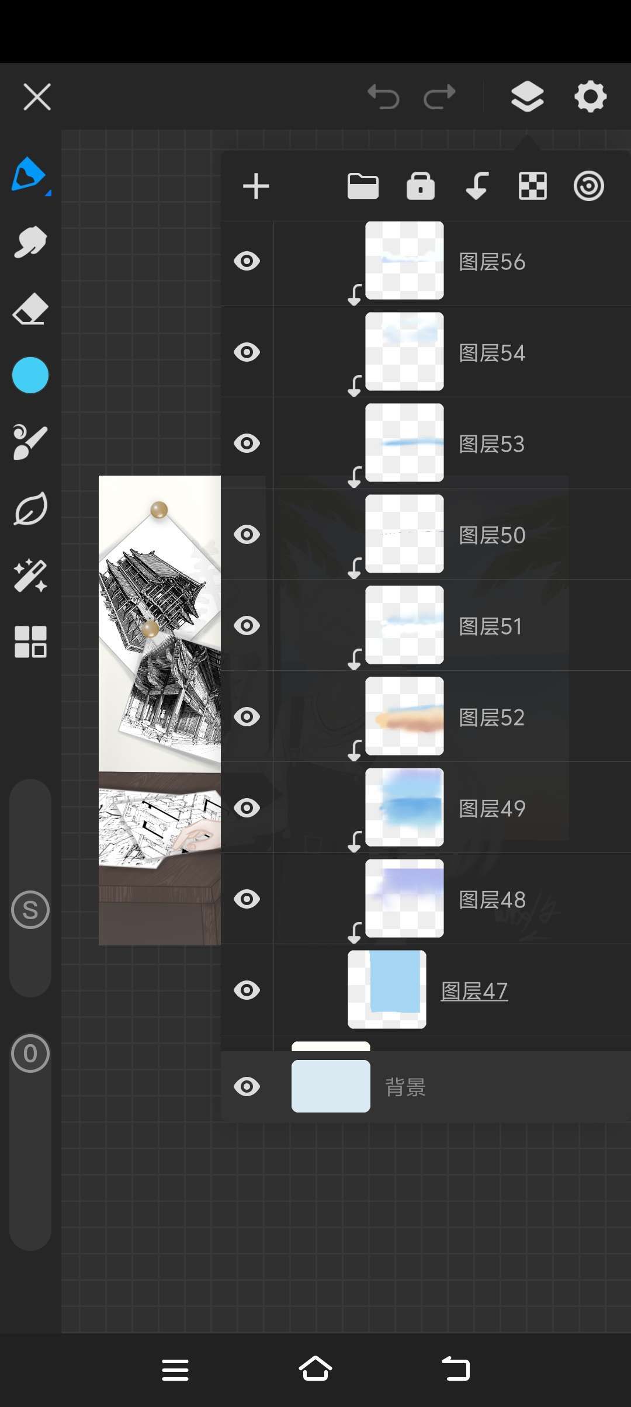Open the magic wand effects tool
This screenshot has height=1407, width=631.
coord(30,576)
